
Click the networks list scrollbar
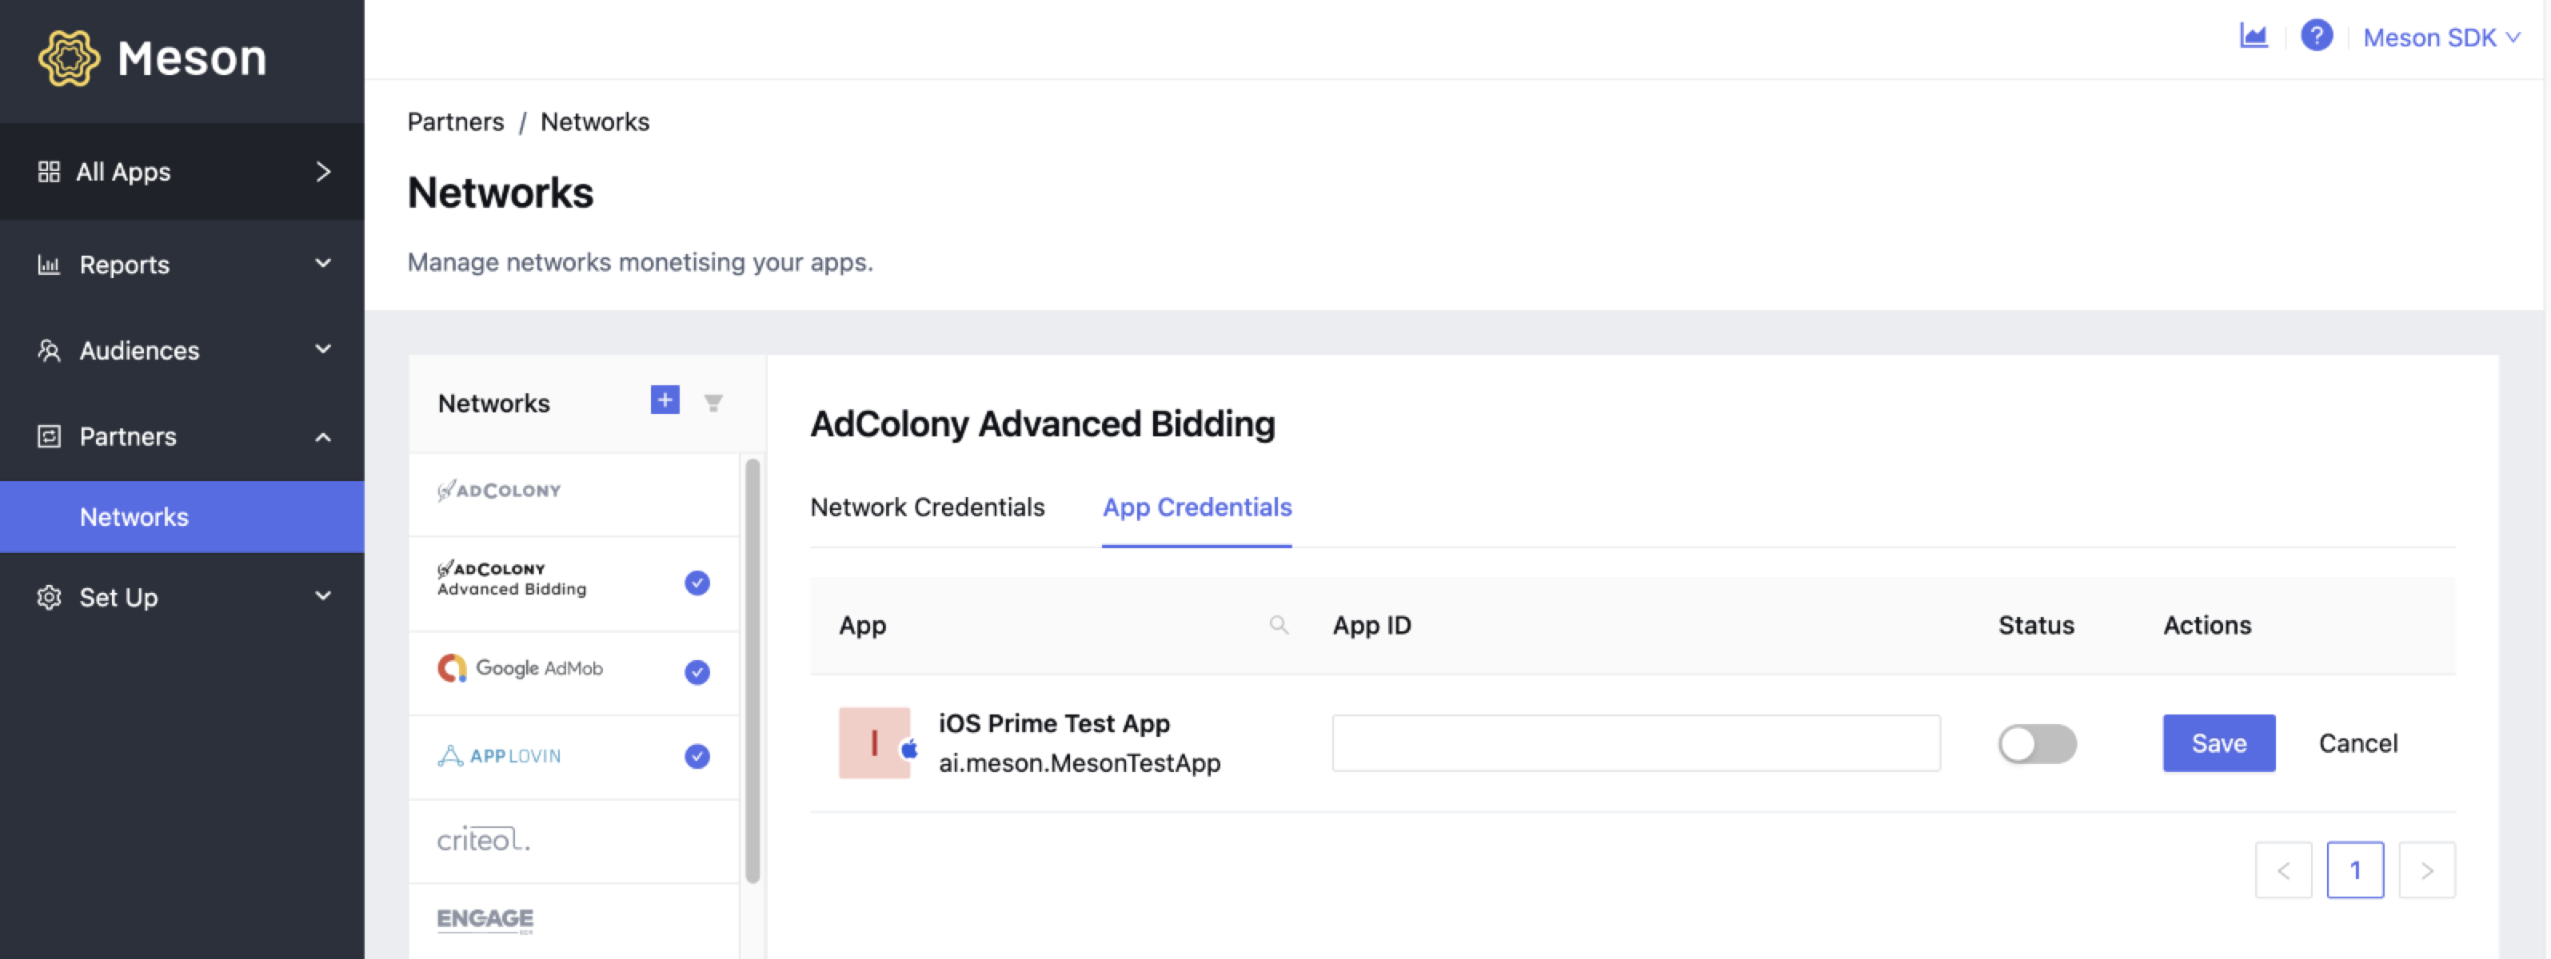(x=753, y=670)
